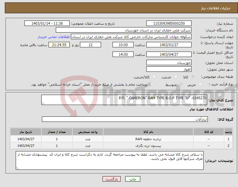Click the quantity cell in the پیستون row
Screen dimensions: 238x187
(x=57, y=146)
